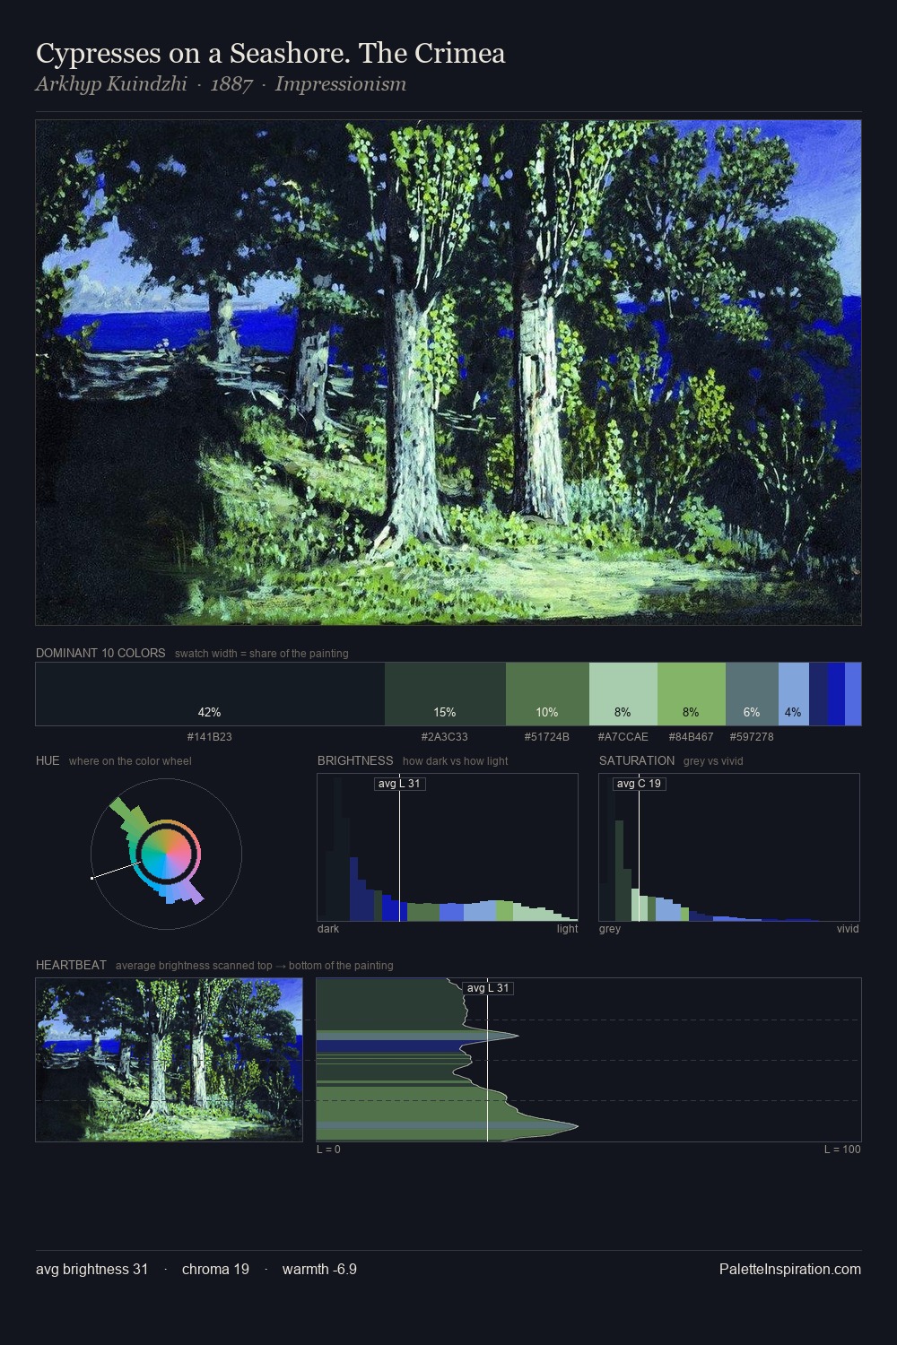The height and width of the screenshot is (1345, 897).
Task: Click the year '1887' in subtitle
Action: point(231,84)
